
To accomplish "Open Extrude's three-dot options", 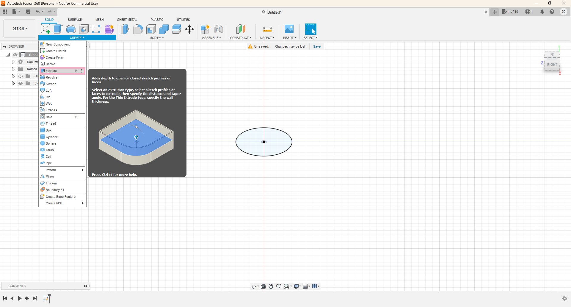I will coord(82,71).
